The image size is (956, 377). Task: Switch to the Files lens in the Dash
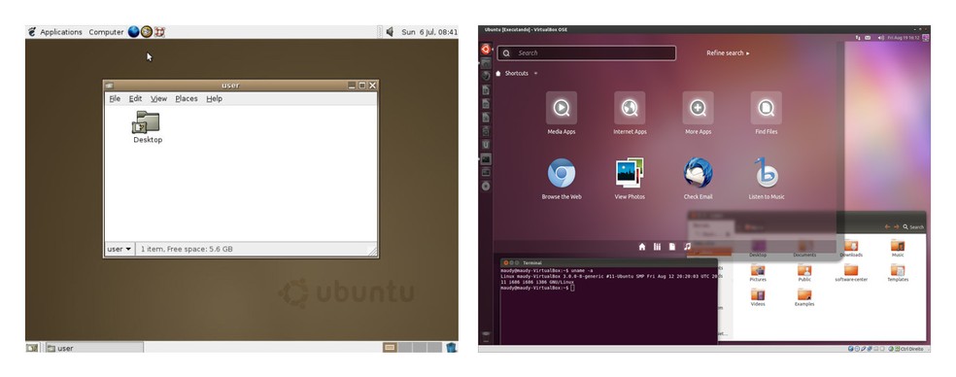[x=672, y=247]
